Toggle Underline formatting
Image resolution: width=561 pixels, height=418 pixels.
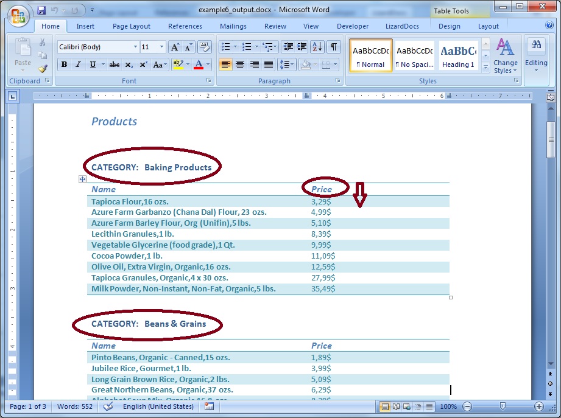tap(93, 64)
